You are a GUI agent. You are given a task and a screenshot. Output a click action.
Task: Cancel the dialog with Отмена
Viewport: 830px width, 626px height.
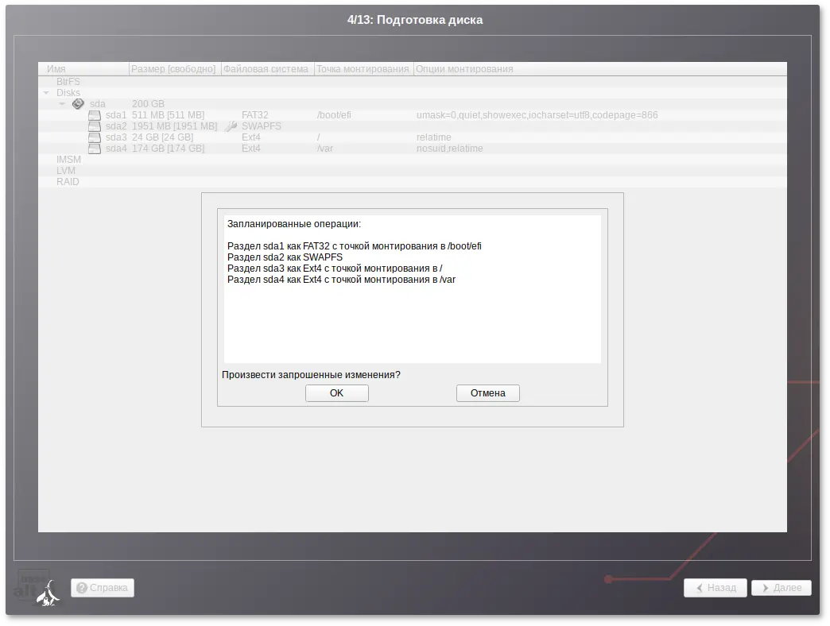click(x=487, y=392)
